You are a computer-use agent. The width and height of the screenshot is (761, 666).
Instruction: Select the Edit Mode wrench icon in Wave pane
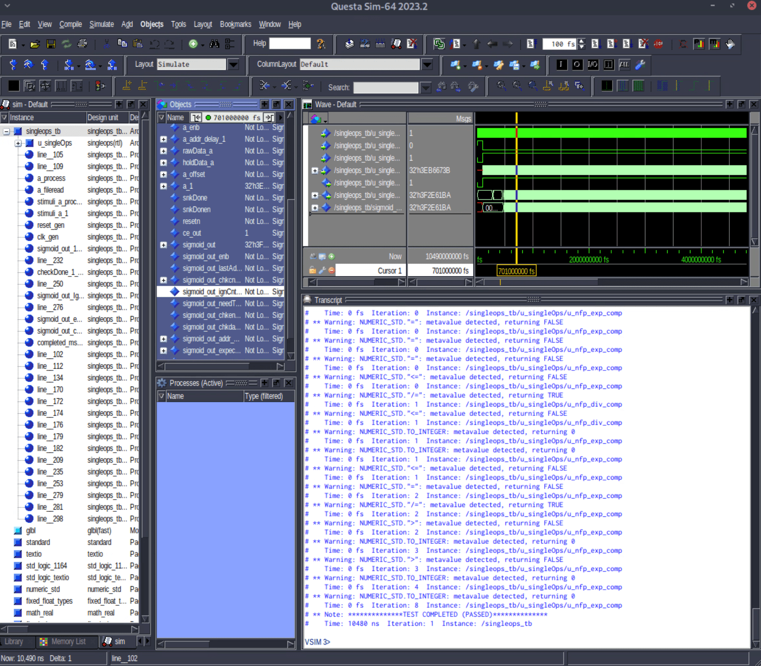pos(322,270)
